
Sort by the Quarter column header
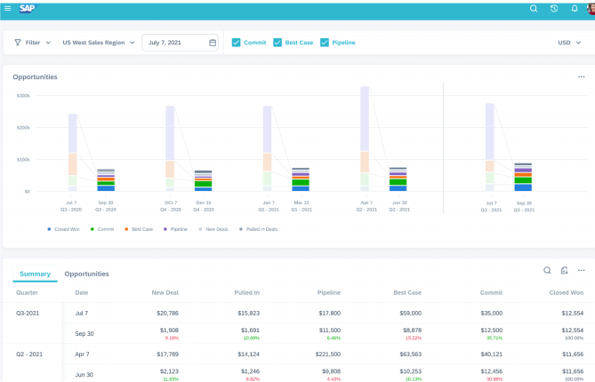point(27,292)
